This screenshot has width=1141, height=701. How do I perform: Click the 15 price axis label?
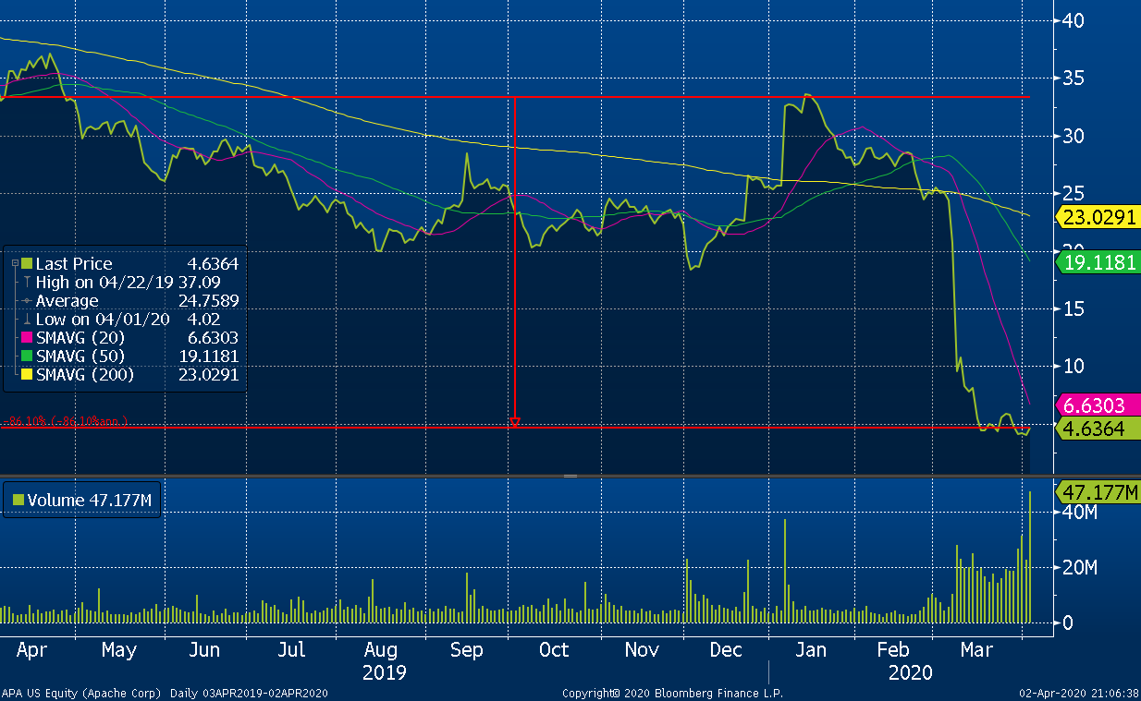pos(1074,308)
